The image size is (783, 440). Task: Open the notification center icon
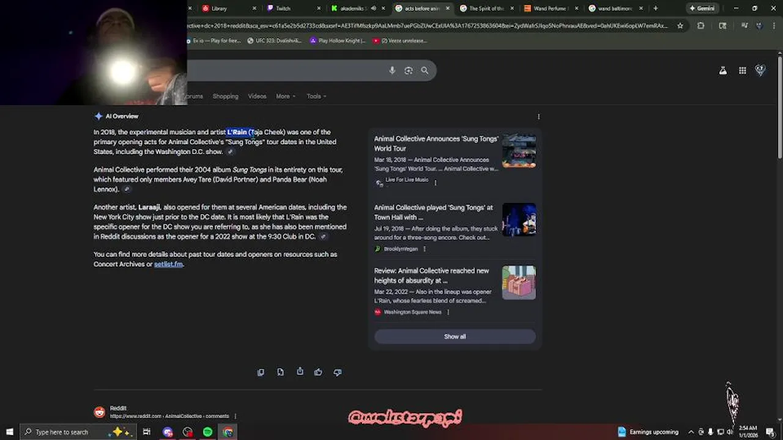(x=770, y=432)
